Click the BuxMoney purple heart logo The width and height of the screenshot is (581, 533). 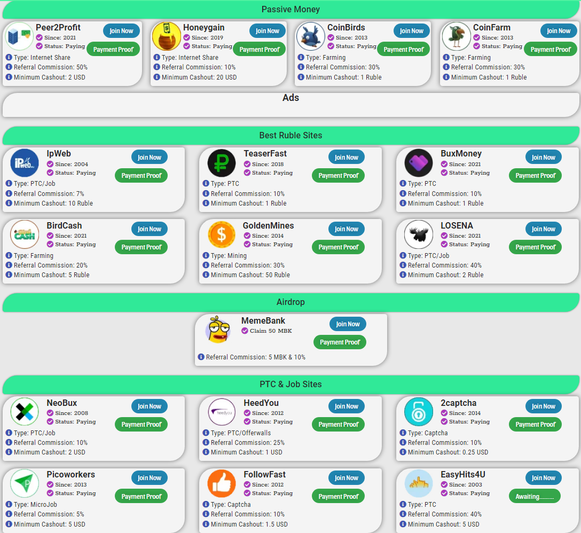point(419,163)
